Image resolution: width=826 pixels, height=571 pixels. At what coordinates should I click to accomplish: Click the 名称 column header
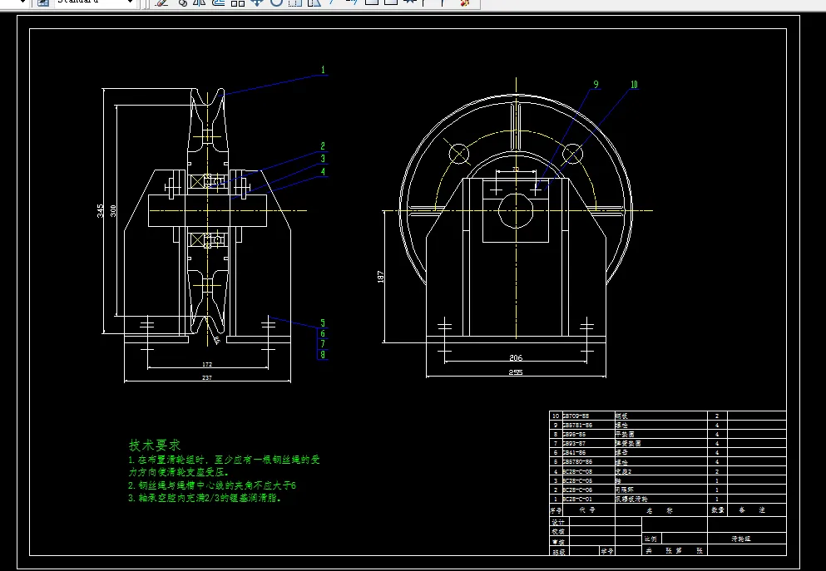pyautogui.click(x=660, y=510)
